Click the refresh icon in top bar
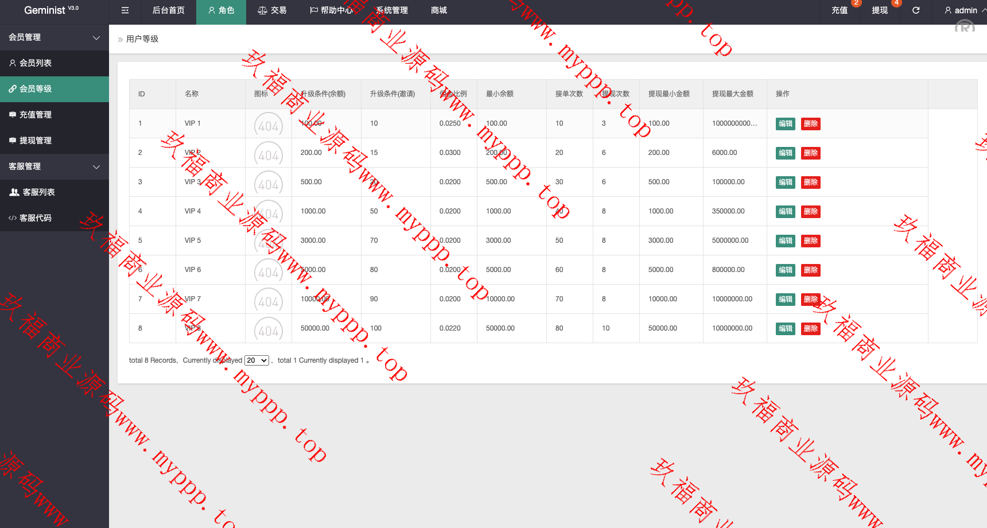This screenshot has width=987, height=528. [x=916, y=10]
